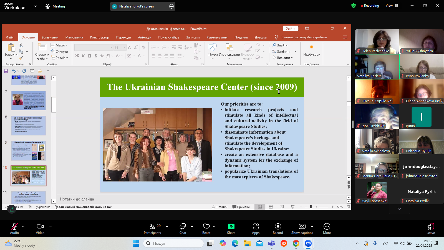Click the PowerPoint zoom level slider
This screenshot has height=250, width=444.
point(311,207)
